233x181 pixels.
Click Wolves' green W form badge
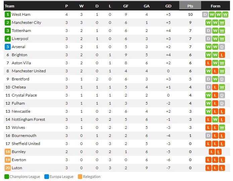pos(222,128)
